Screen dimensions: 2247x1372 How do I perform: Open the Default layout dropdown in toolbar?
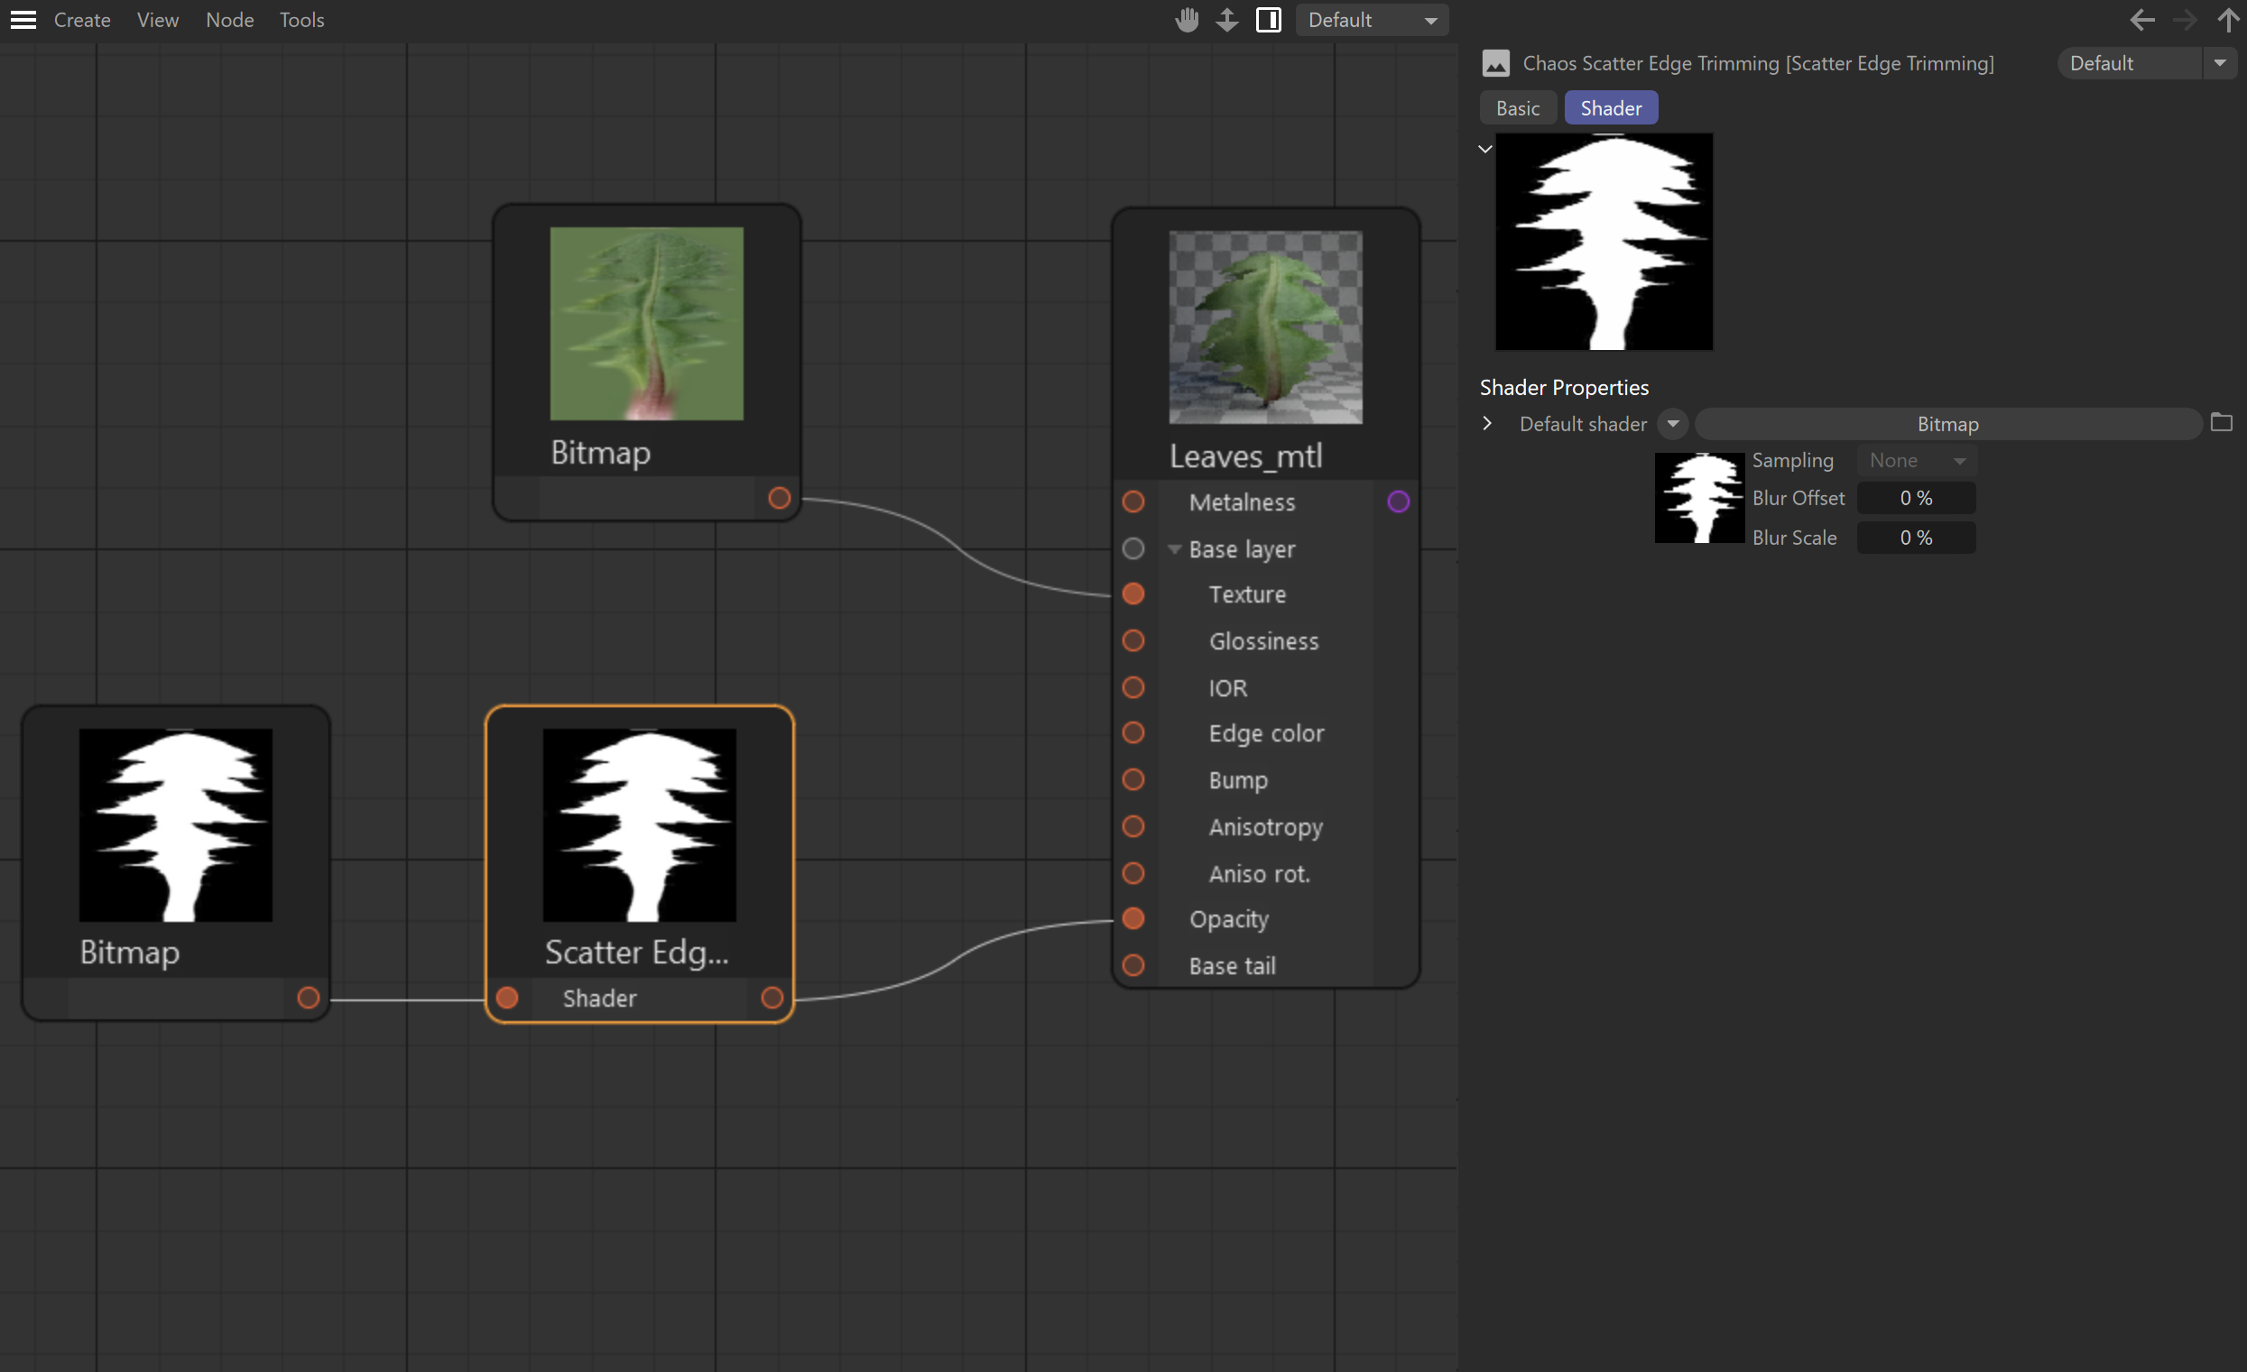click(1372, 19)
